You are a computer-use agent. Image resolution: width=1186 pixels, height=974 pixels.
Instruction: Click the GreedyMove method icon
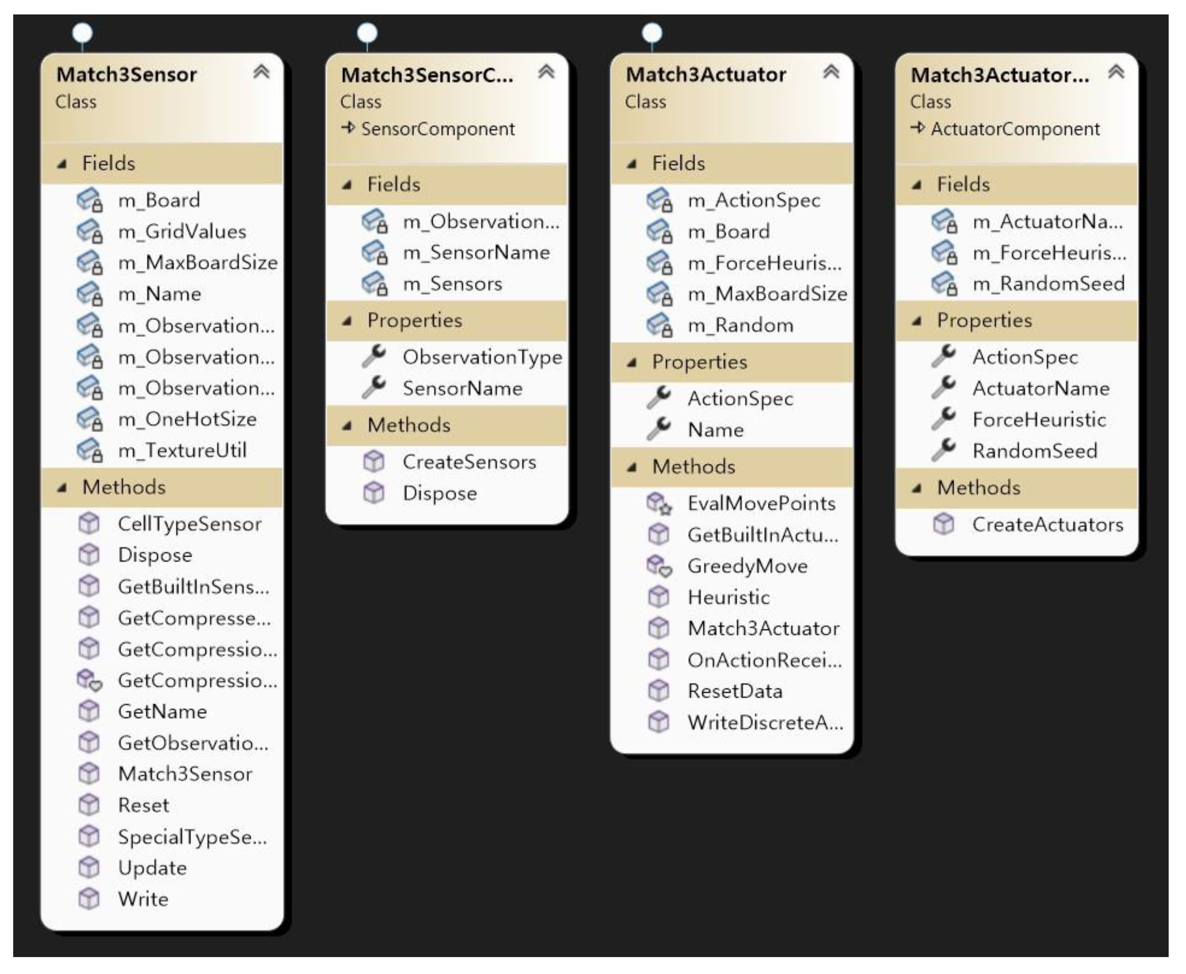point(659,566)
